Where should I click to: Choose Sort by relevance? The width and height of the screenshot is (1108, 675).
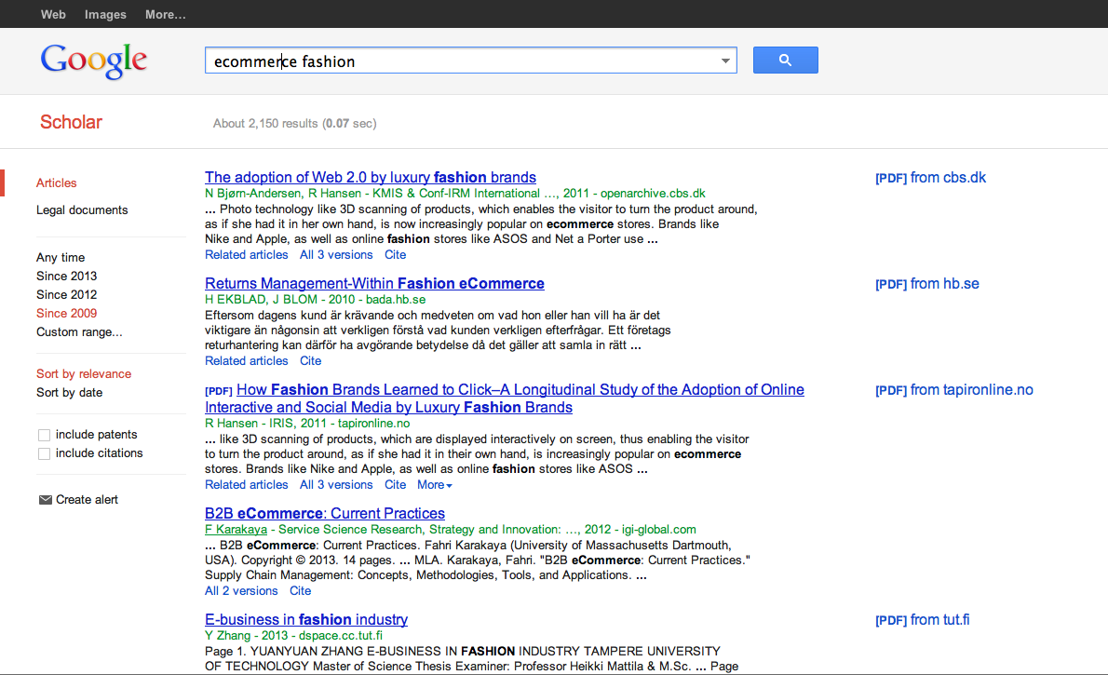(x=84, y=374)
